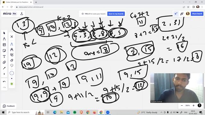Screen dimensions: 205x115
Task: Select the green pen color swatch
Action: [12, 84]
